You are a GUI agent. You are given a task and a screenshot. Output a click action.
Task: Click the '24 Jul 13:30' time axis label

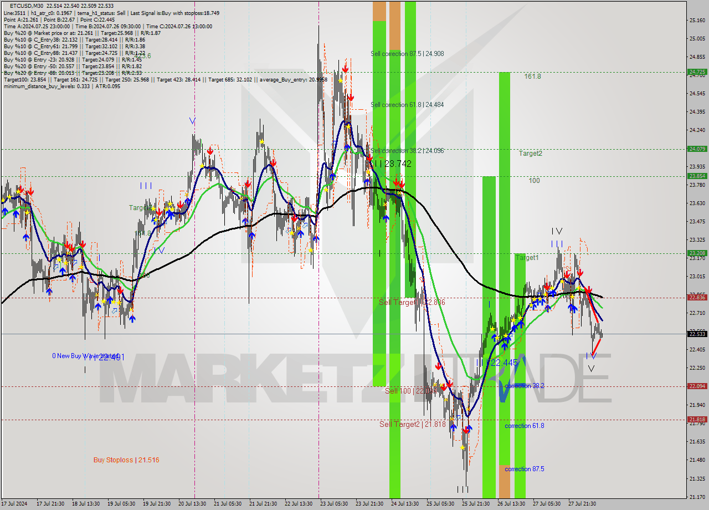click(x=405, y=504)
